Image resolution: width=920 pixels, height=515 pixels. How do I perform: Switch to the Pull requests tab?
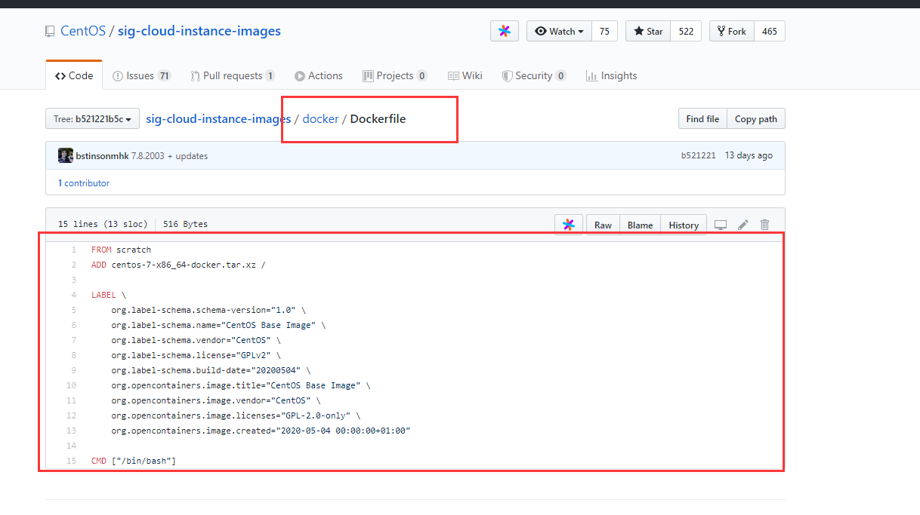232,75
